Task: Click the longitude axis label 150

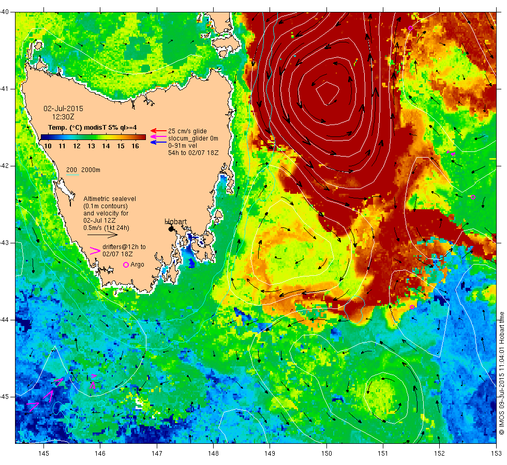Action: point(326,454)
